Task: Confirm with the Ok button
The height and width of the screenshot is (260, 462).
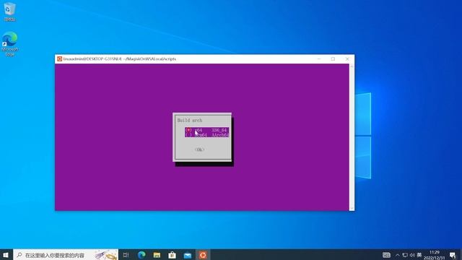Action: pyautogui.click(x=199, y=149)
